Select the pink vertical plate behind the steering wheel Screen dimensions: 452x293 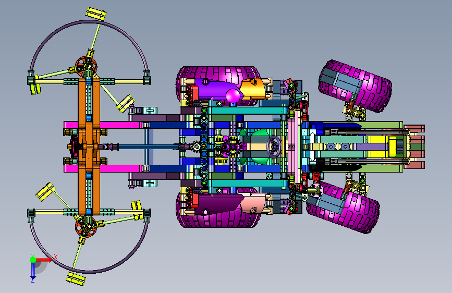click(x=295, y=147)
